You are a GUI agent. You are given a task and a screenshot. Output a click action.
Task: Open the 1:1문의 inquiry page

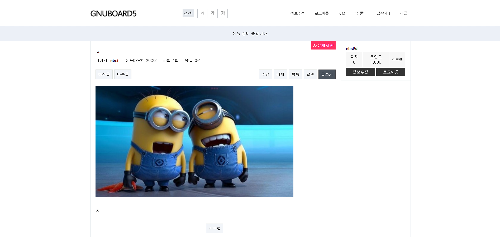[x=361, y=13]
